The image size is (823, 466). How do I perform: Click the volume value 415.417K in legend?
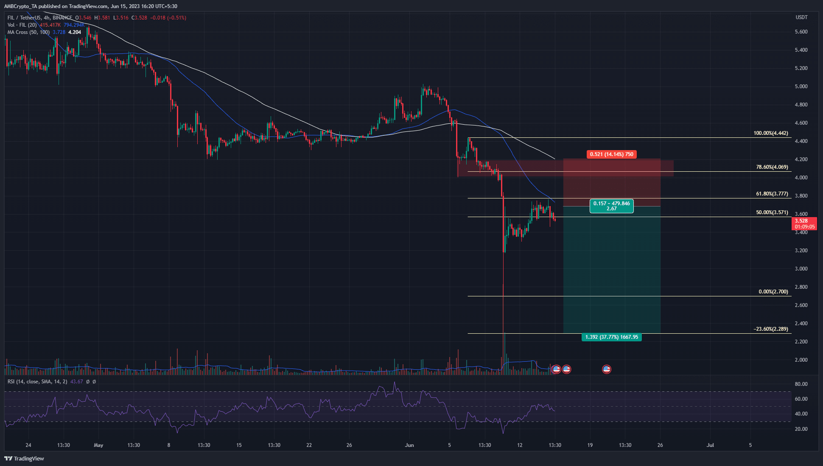pos(50,25)
